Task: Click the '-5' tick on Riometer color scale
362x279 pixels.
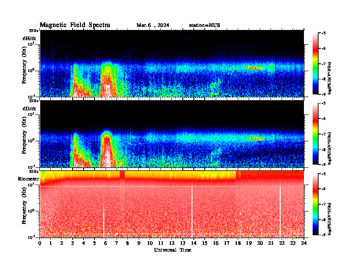Action: coord(324,174)
